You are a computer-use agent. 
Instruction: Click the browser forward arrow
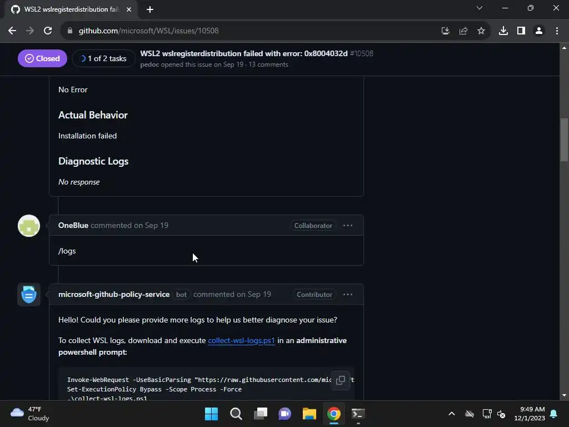pos(30,31)
